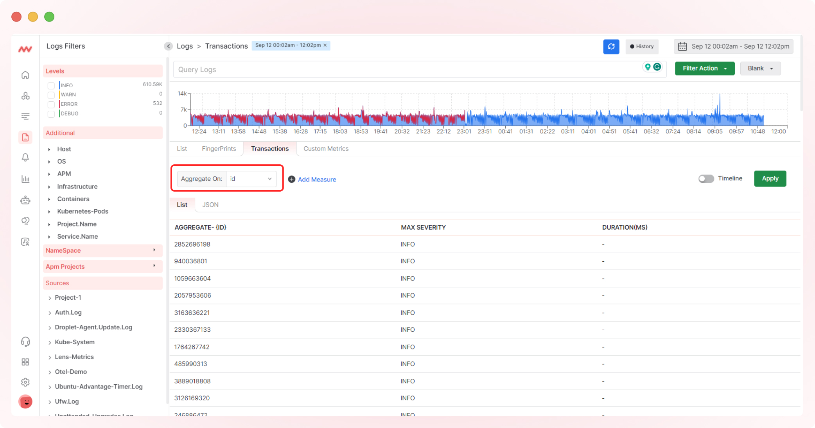Switch to the JSON view tab
The width and height of the screenshot is (815, 428).
coord(210,205)
